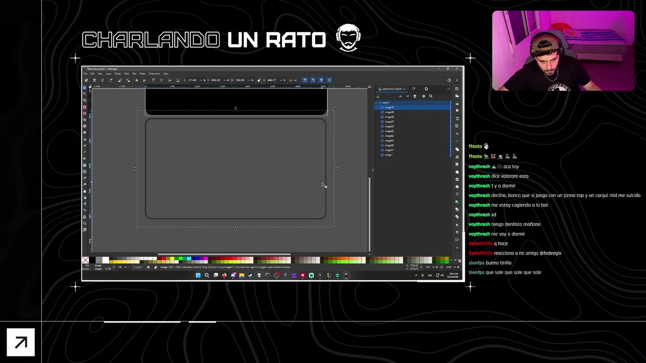Viewport: 646px width, 363px height.
Task: Select the Selector arrow tool
Action: tap(85, 88)
